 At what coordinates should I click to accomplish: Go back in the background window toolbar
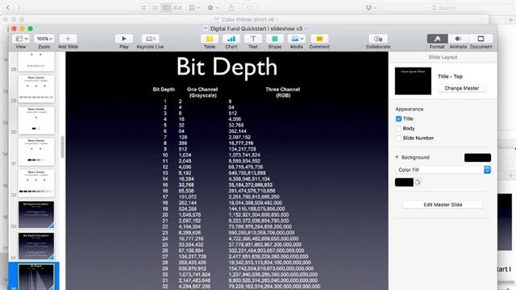[8, 7]
